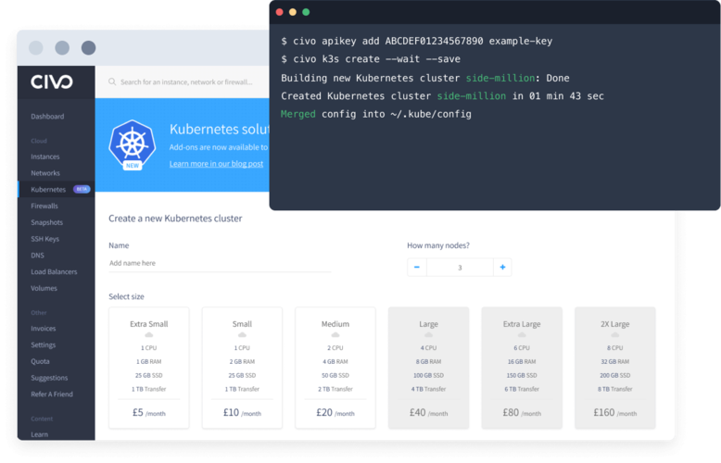Open Invoices in the sidebar
Viewport: 721px width, 463px height.
pos(44,329)
